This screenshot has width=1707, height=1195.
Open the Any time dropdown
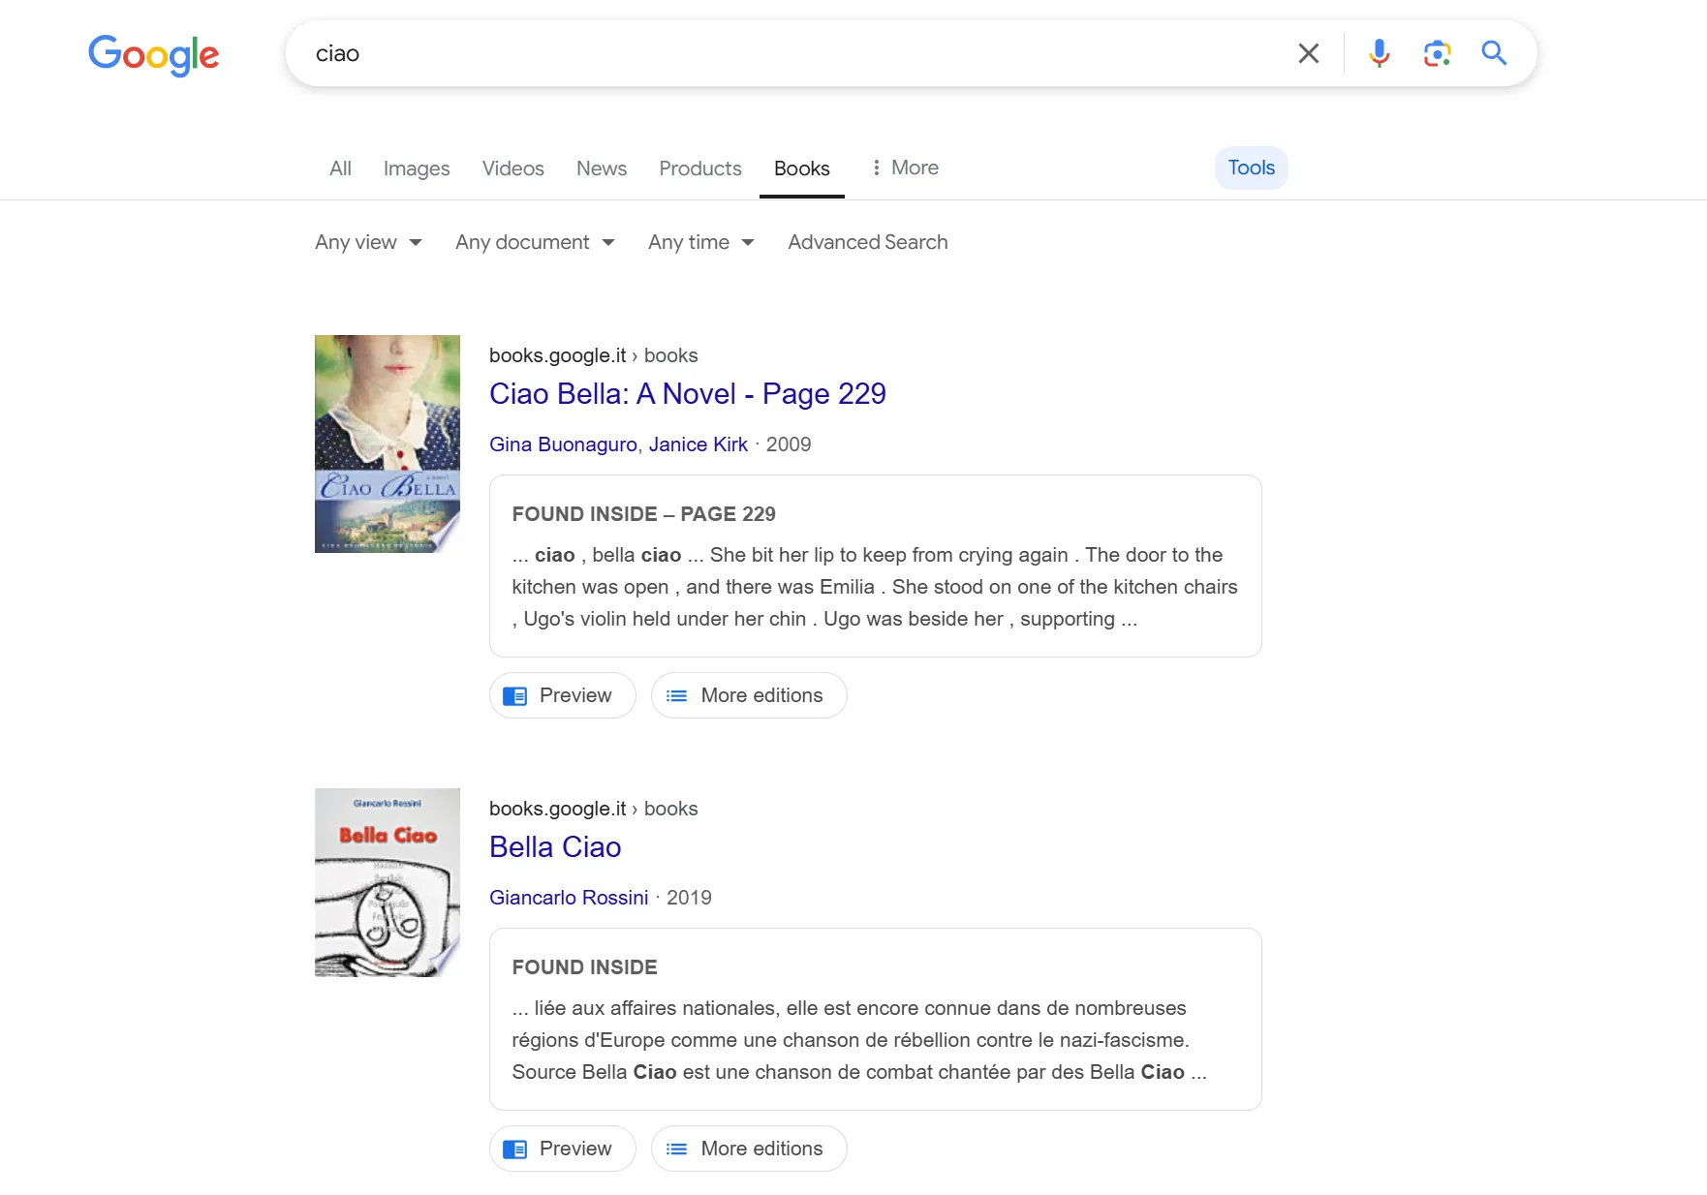click(700, 242)
